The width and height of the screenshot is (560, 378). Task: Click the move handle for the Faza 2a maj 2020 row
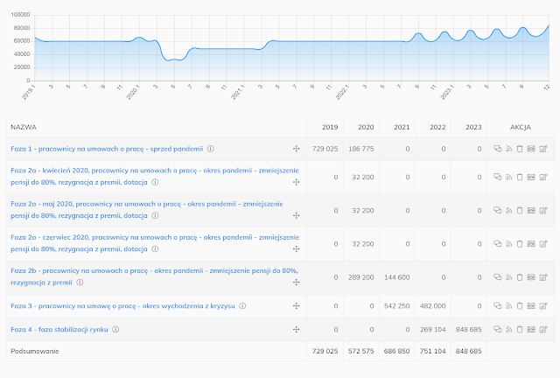[296, 215]
